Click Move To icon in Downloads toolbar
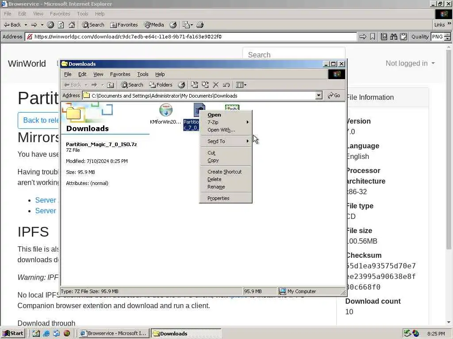 (195, 85)
